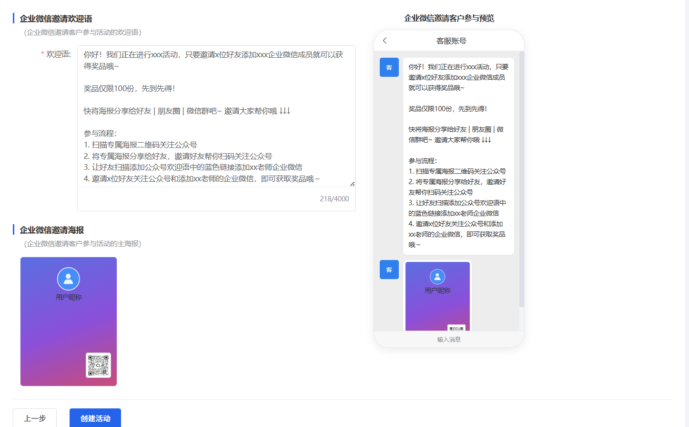Click poster image in phone preview chat
The height and width of the screenshot is (427, 689).
[437, 296]
